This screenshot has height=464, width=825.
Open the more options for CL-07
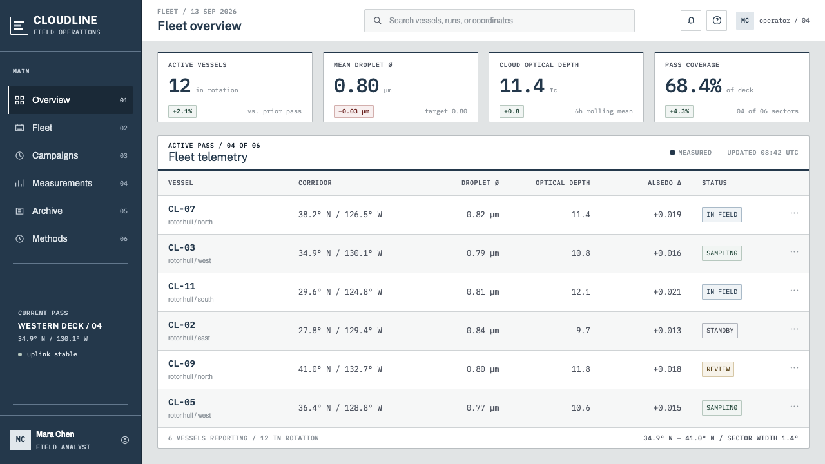(x=794, y=213)
